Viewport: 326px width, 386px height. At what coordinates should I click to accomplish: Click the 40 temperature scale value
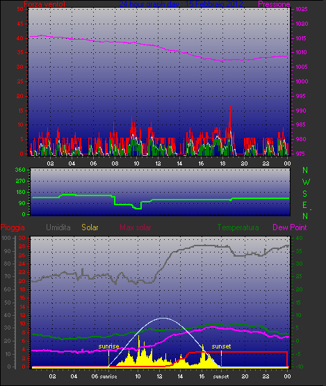click(299, 239)
